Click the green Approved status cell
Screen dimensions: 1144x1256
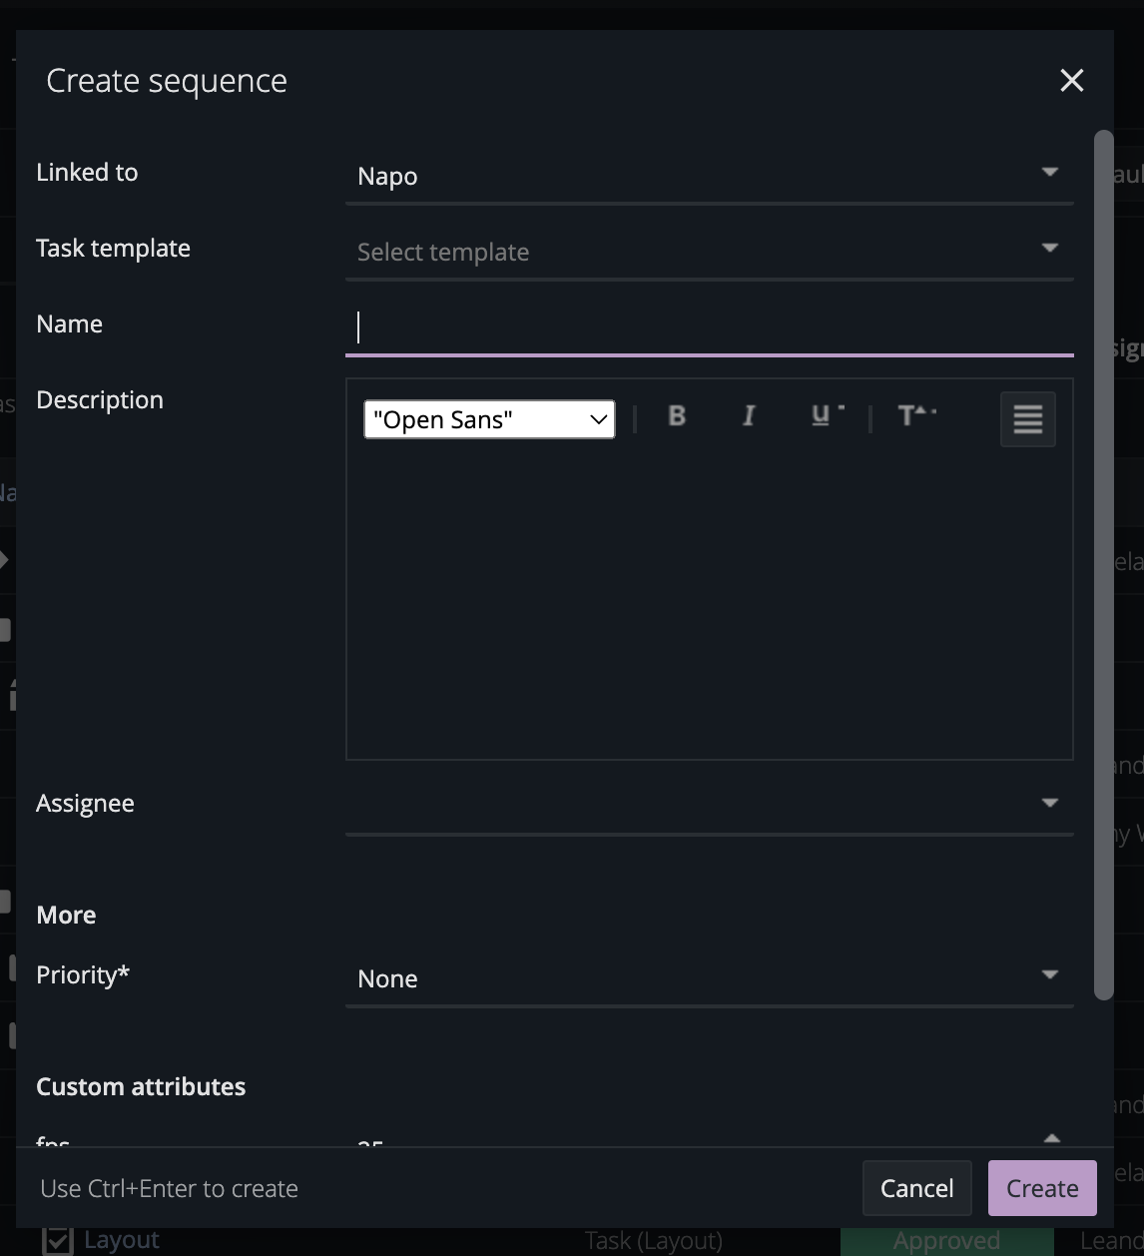coord(946,1241)
